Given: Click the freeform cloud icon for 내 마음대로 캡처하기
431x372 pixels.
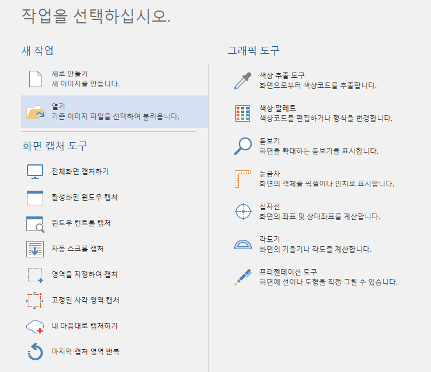Looking at the screenshot, I should (x=35, y=326).
